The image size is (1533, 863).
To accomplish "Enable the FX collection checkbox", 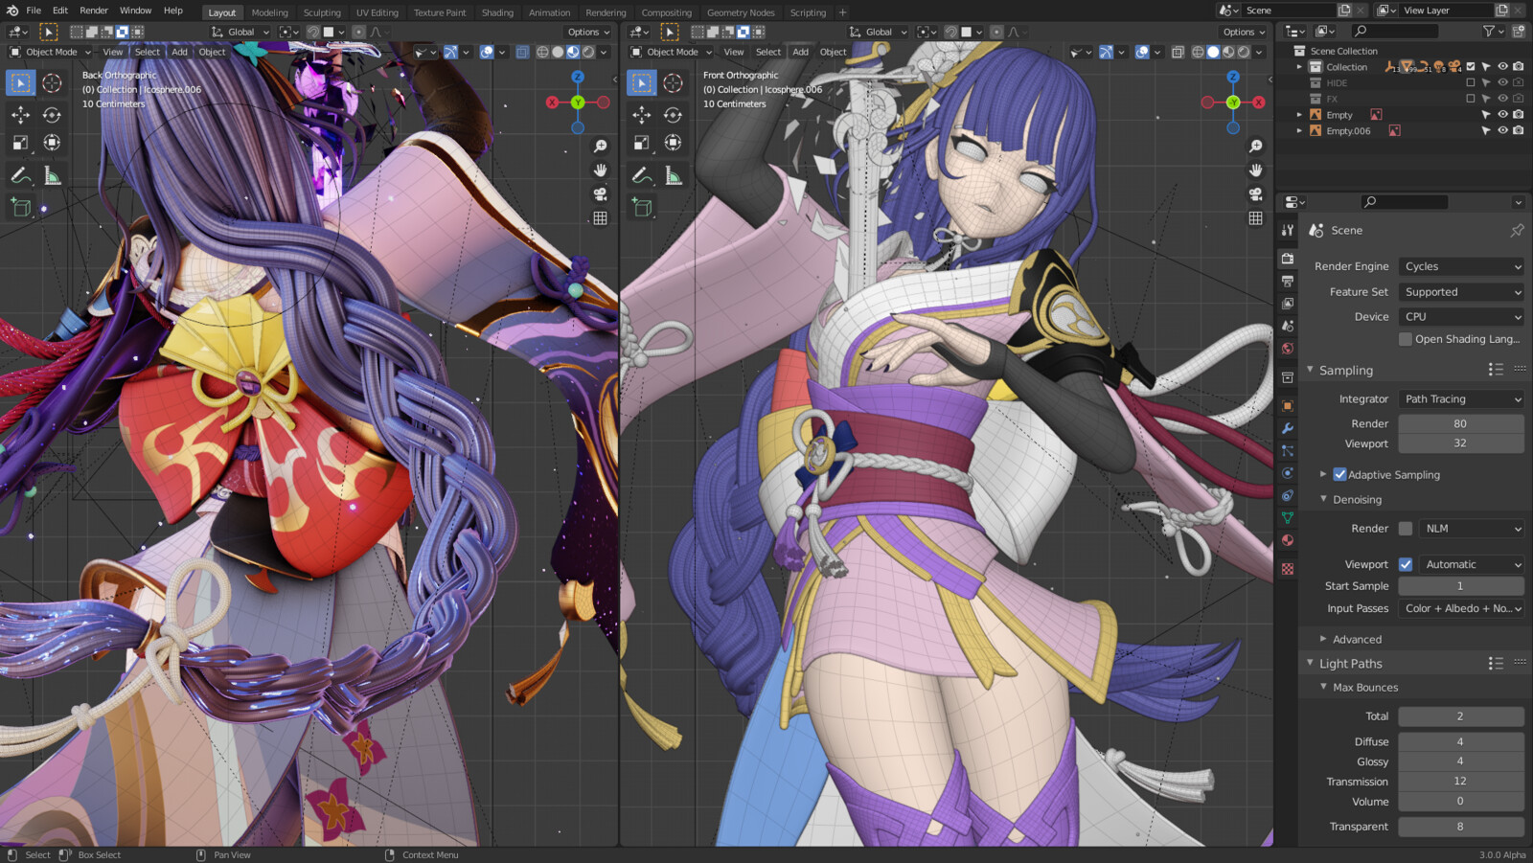I will click(x=1471, y=99).
